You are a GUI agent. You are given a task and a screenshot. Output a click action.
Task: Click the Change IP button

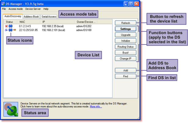coord(125,58)
